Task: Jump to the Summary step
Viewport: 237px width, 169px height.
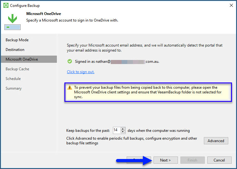Action: click(x=13, y=88)
